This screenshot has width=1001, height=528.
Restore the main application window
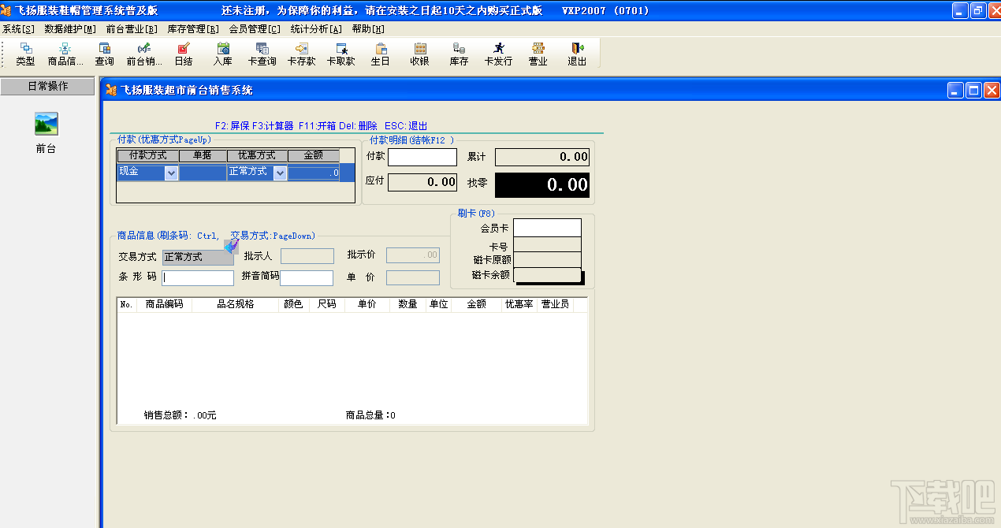click(x=978, y=10)
